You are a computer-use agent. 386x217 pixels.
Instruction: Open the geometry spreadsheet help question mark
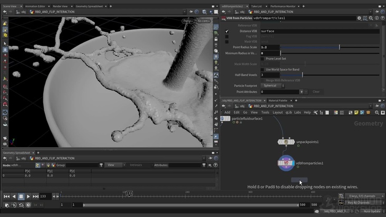(216, 165)
